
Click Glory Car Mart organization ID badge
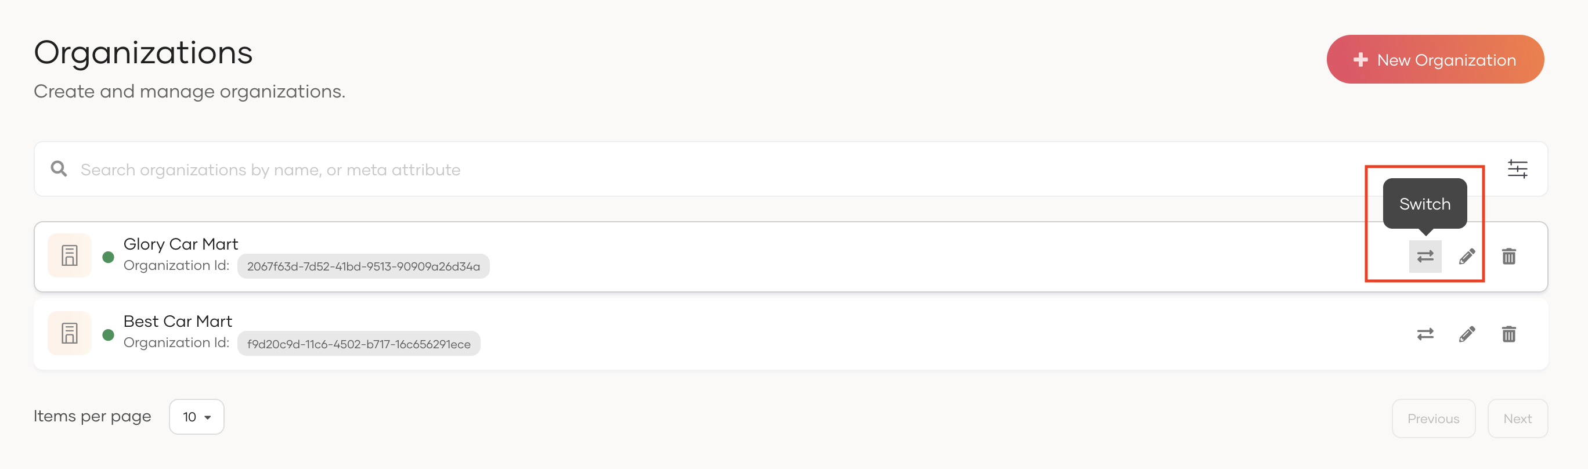click(363, 266)
